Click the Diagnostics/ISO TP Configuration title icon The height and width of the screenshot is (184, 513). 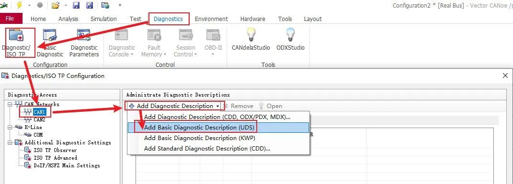click(x=5, y=76)
